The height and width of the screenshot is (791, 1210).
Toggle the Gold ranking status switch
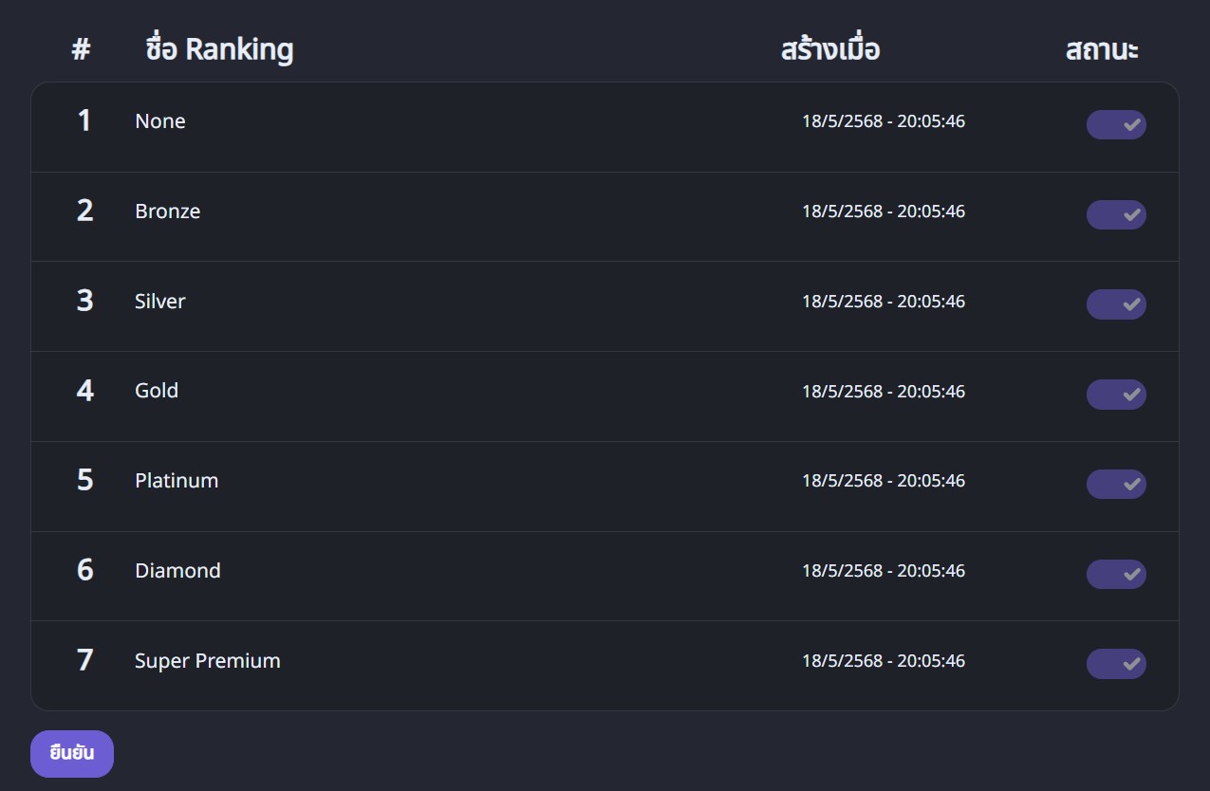click(1116, 395)
